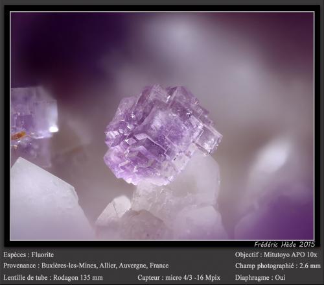The image size is (324, 285).
Task: Click the 'Capteur : micro 4/3 -16 Mpix' text
Action: tap(179, 277)
